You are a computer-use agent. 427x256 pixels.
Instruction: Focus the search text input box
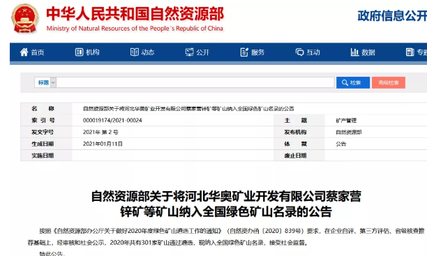coord(195,82)
